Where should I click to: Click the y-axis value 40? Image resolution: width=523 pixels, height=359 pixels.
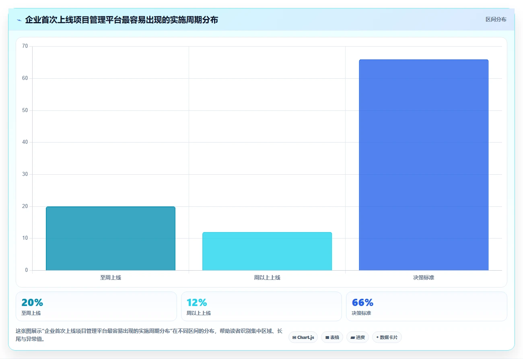(x=25, y=142)
